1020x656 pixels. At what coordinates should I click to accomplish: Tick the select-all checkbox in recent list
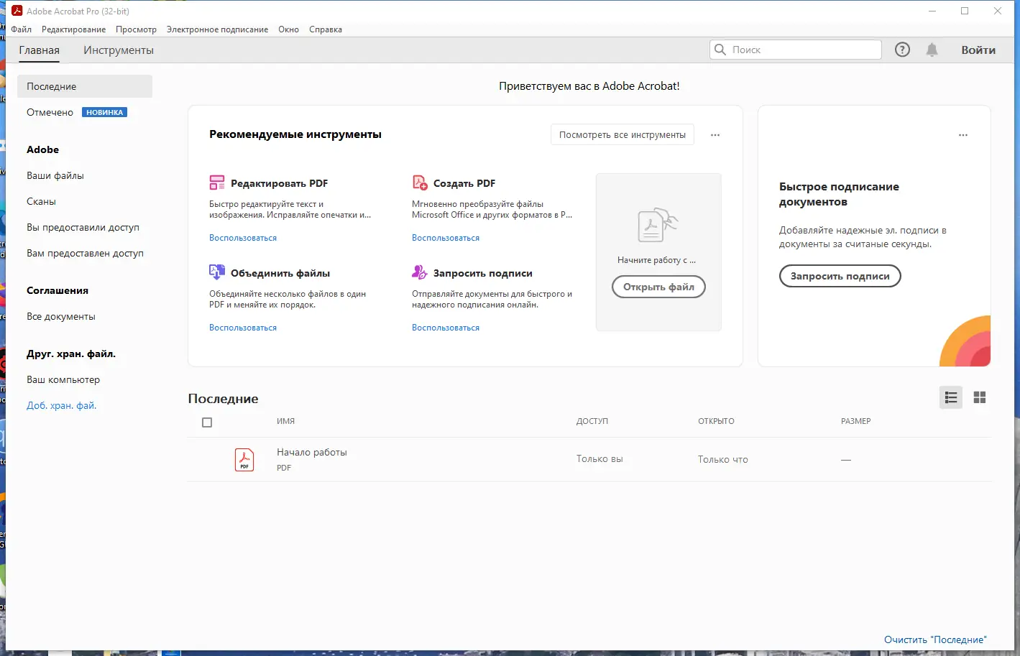[207, 422]
